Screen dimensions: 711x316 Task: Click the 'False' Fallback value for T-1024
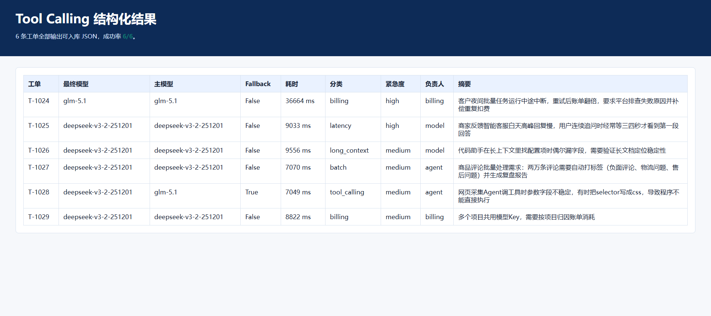pos(253,101)
